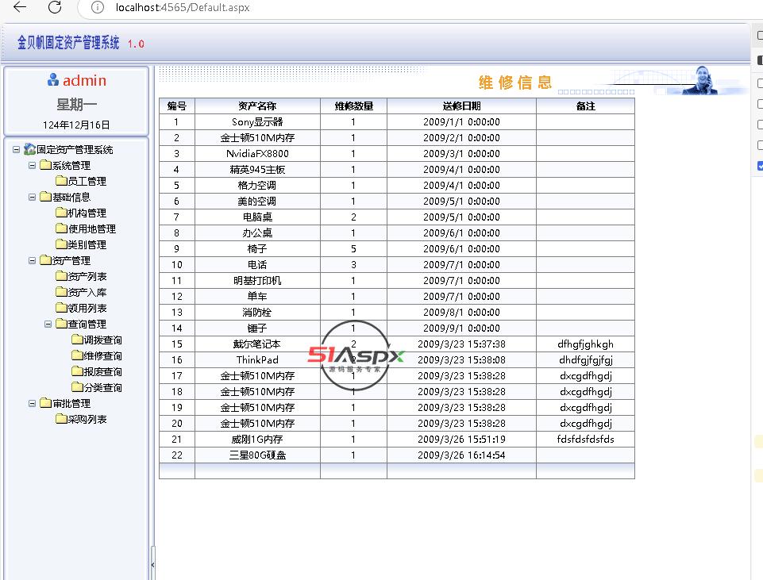Open 维修查询 in the navigation tree
This screenshot has width=763, height=580.
pyautogui.click(x=102, y=356)
